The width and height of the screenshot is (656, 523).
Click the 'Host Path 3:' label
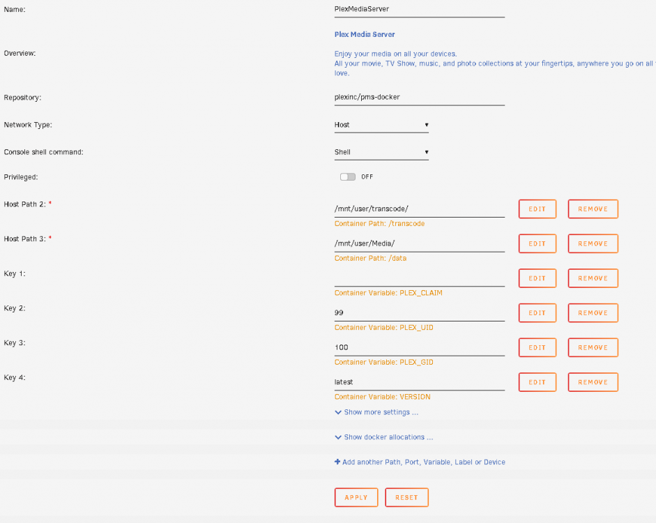(24, 239)
